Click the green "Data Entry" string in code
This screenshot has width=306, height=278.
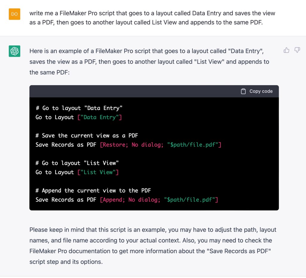100,117
